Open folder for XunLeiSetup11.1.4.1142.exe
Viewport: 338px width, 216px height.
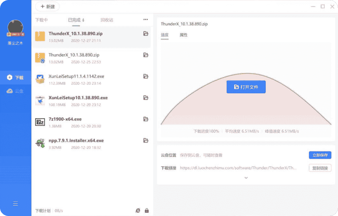(x=146, y=76)
